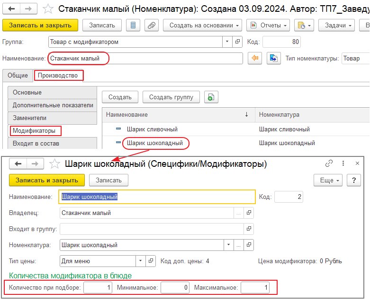The width and height of the screenshot is (370, 301).
Task: Click the Шарик шоколадный row icon
Action: click(118, 142)
